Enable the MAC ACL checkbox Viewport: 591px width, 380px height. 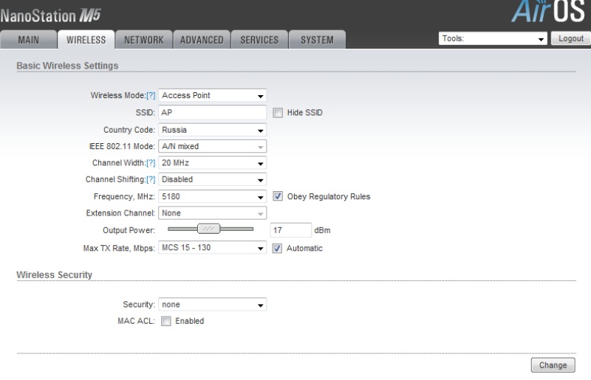click(165, 321)
